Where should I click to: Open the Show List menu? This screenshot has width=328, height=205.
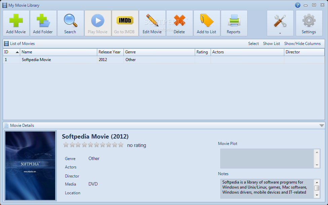tap(271, 44)
